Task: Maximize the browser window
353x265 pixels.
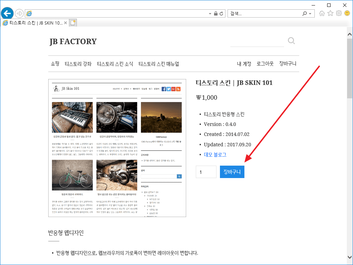Action: (x=329, y=5)
